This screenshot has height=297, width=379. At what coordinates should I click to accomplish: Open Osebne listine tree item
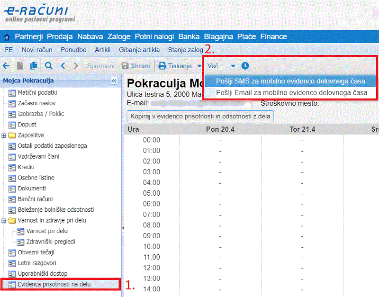[36, 178]
